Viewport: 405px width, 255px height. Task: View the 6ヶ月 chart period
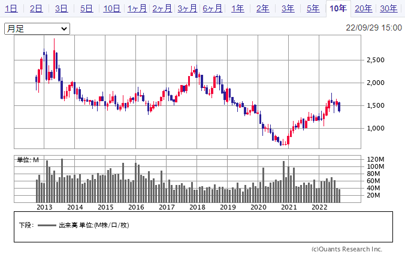[x=212, y=8]
